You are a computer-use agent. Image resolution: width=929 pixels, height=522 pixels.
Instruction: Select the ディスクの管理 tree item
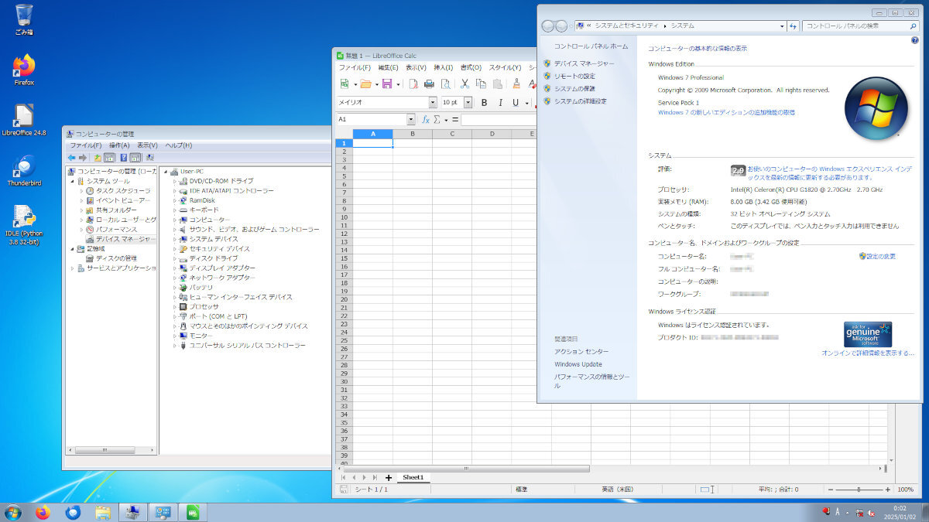point(116,258)
